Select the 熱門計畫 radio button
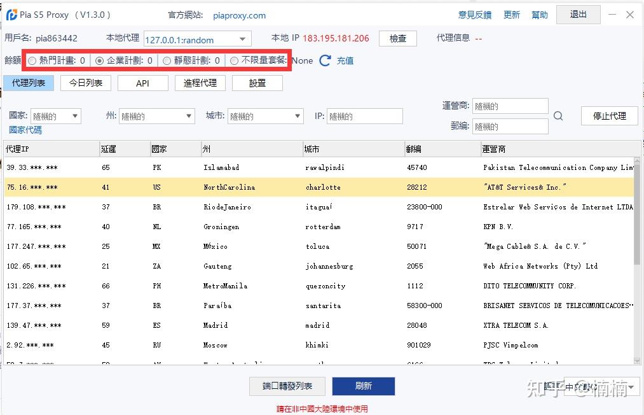 (32, 60)
